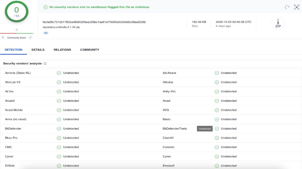This screenshot has width=302, height=169.
Task: Click the BitDefenderTheta vendor name
Action: point(175,129)
